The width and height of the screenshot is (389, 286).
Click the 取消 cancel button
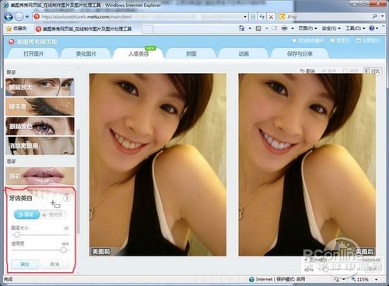point(54,264)
